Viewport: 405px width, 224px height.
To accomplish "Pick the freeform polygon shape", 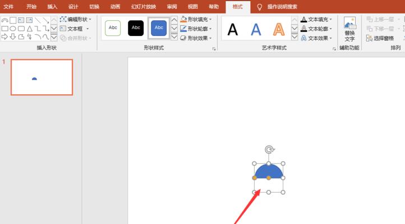I will pos(21,37).
